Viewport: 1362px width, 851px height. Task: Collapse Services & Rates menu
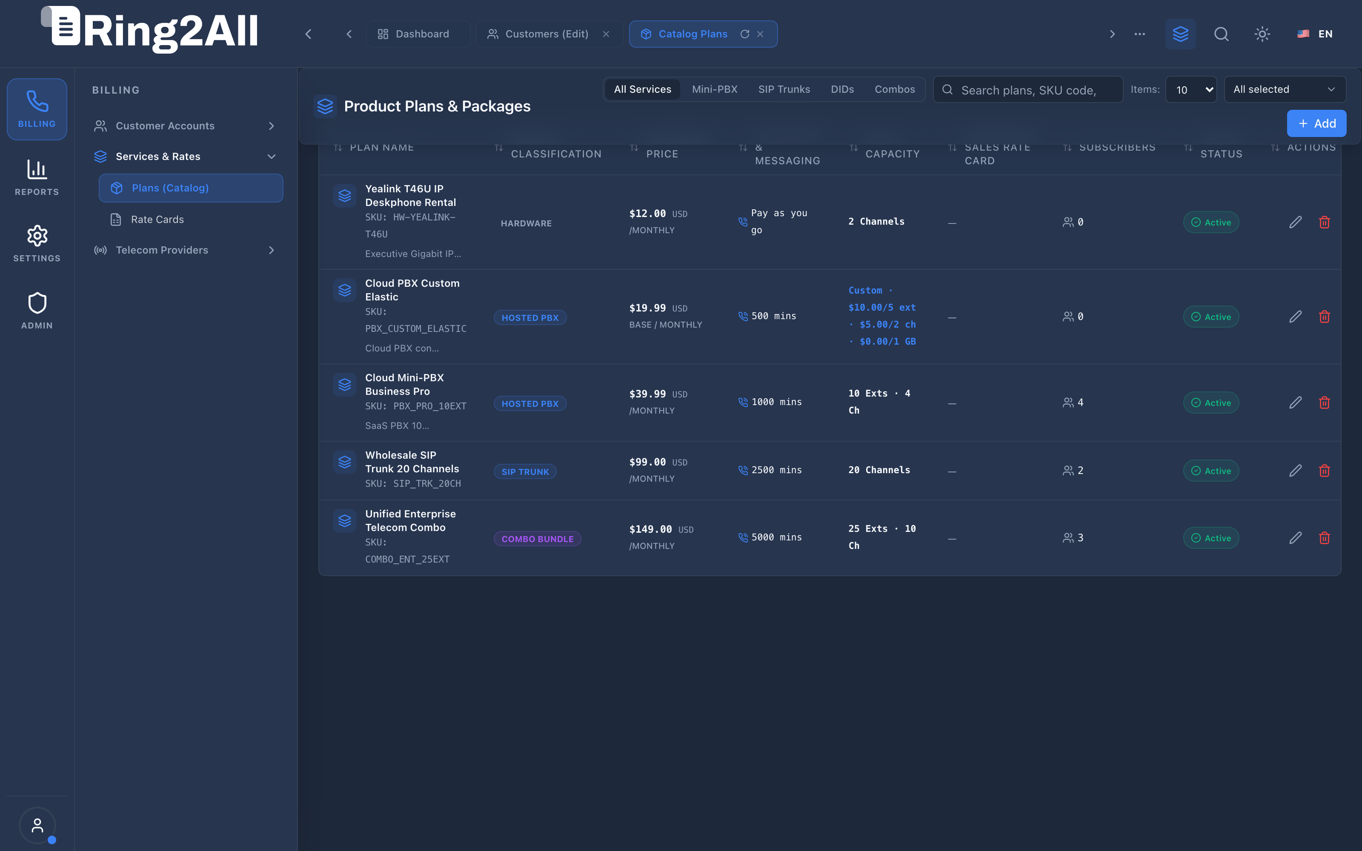pos(185,157)
